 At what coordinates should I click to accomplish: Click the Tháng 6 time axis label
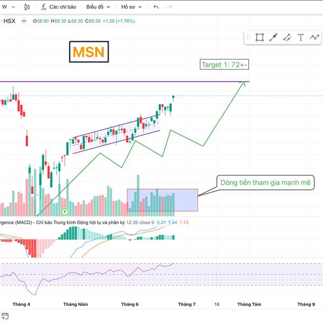(x=130, y=304)
